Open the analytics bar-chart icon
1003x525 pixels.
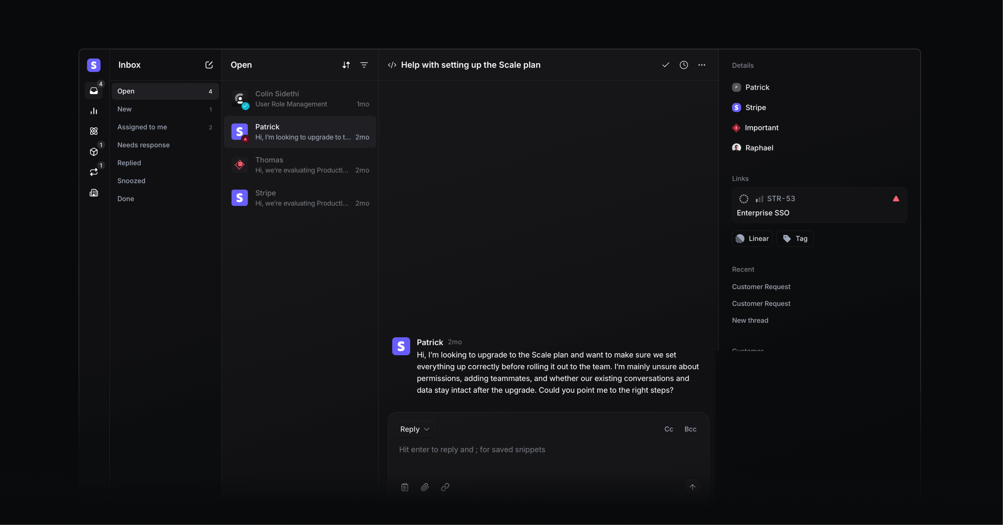click(94, 111)
